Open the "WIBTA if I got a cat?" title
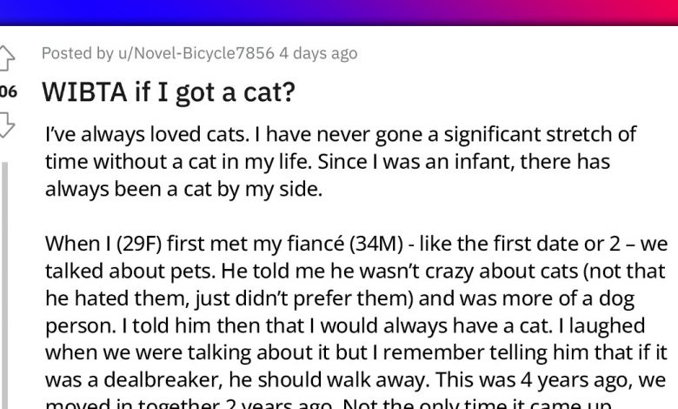The height and width of the screenshot is (409, 678). pyautogui.click(x=169, y=91)
